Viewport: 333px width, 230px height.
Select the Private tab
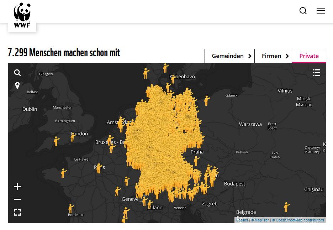point(309,56)
